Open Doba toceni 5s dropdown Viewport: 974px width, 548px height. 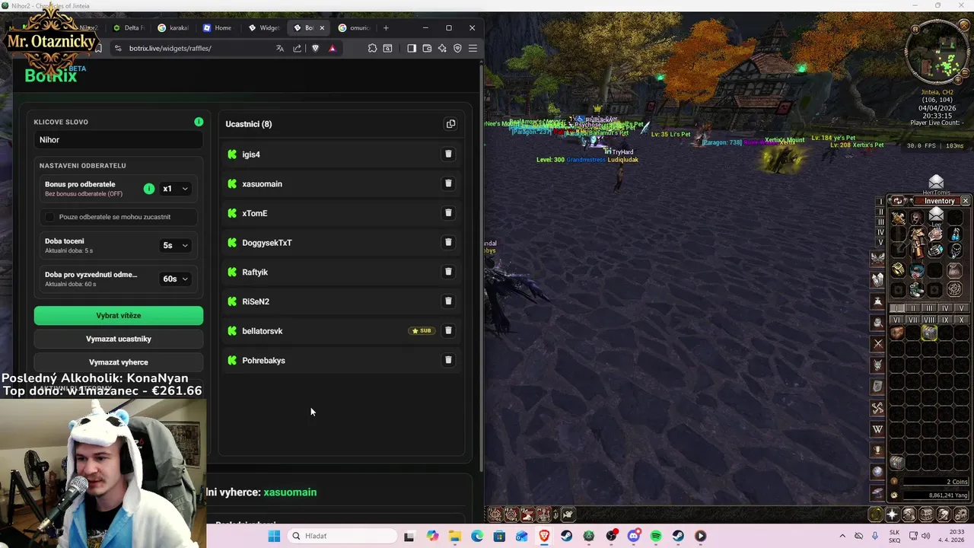point(175,245)
